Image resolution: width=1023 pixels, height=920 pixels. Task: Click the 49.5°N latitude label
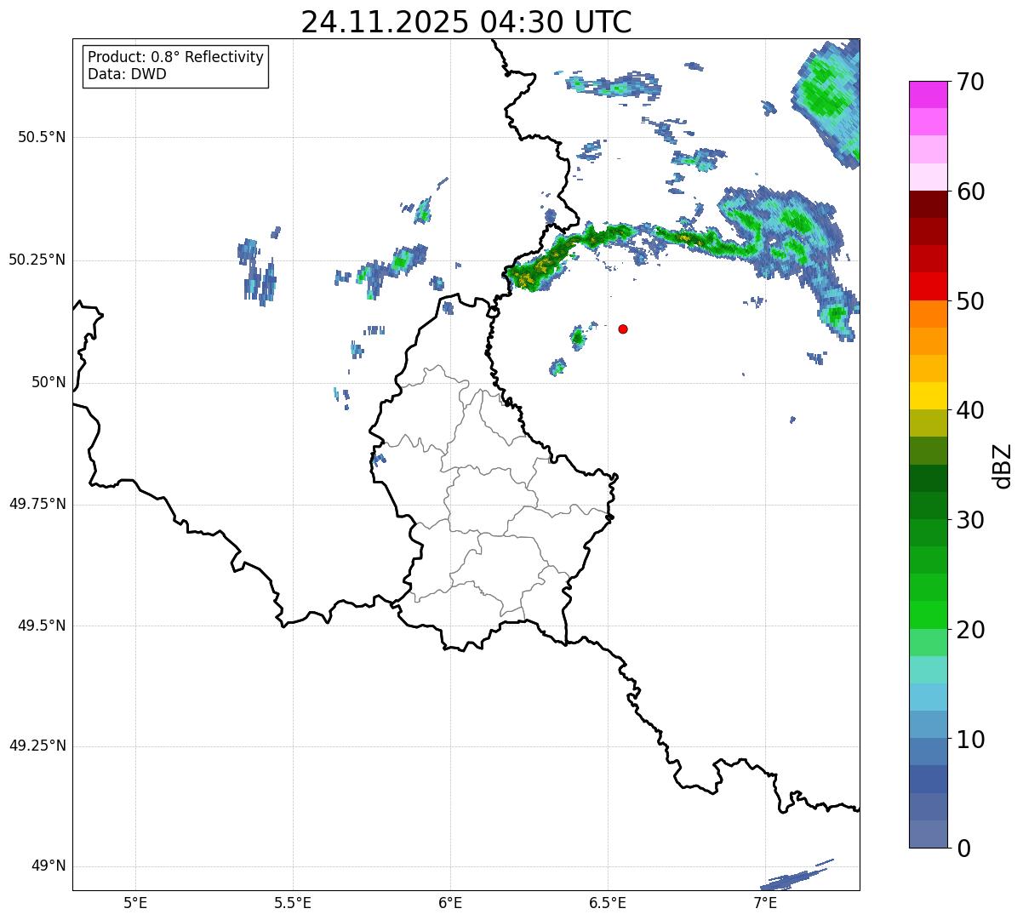click(42, 626)
